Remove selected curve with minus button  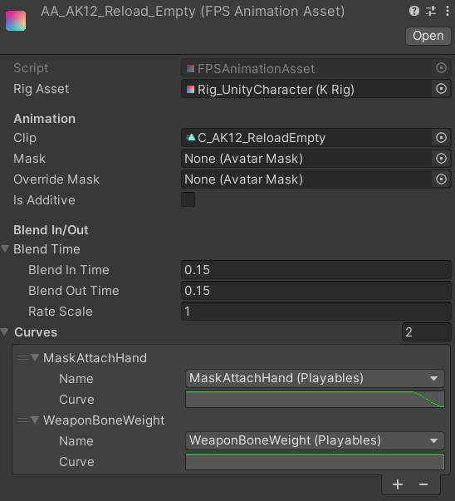click(423, 484)
